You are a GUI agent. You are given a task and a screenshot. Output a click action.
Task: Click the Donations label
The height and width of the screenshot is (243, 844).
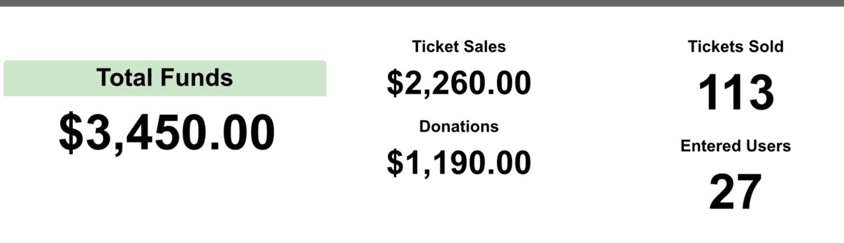459,126
